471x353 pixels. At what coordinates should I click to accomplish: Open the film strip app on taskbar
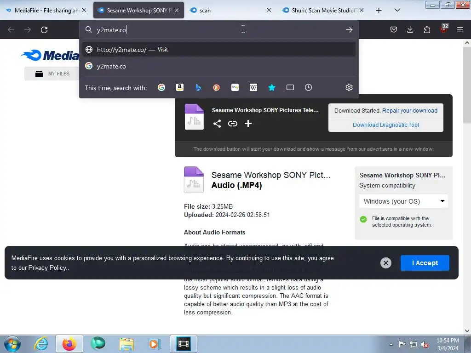(183, 344)
